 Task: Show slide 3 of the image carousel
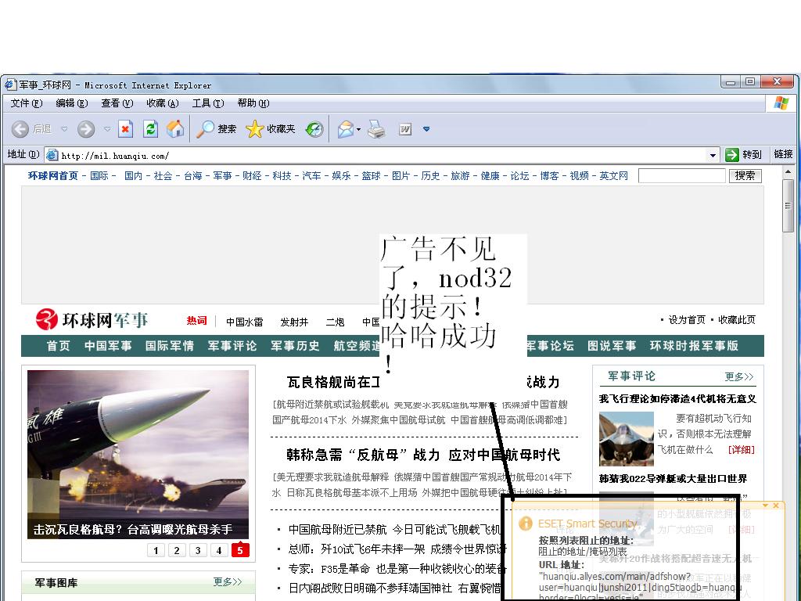198,550
